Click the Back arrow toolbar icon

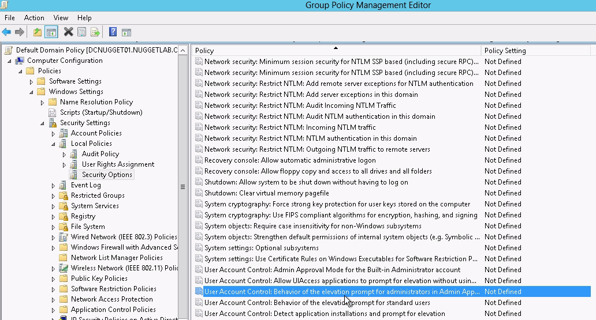[6, 32]
